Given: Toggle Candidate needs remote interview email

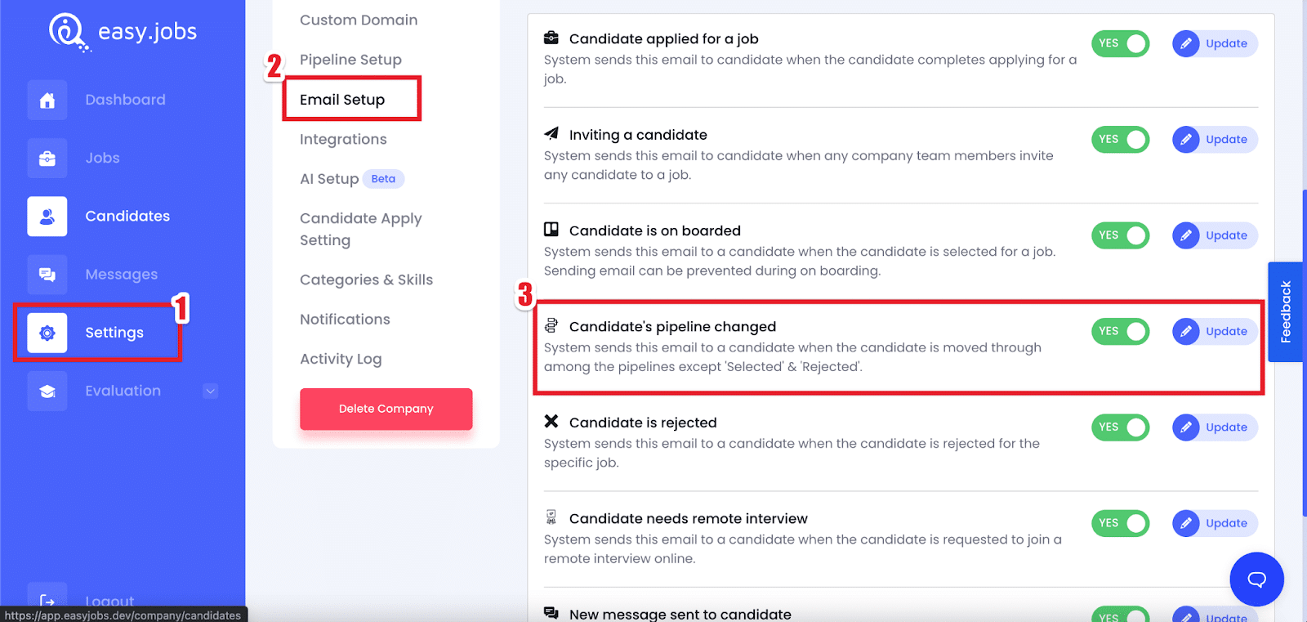Looking at the screenshot, I should [x=1120, y=523].
